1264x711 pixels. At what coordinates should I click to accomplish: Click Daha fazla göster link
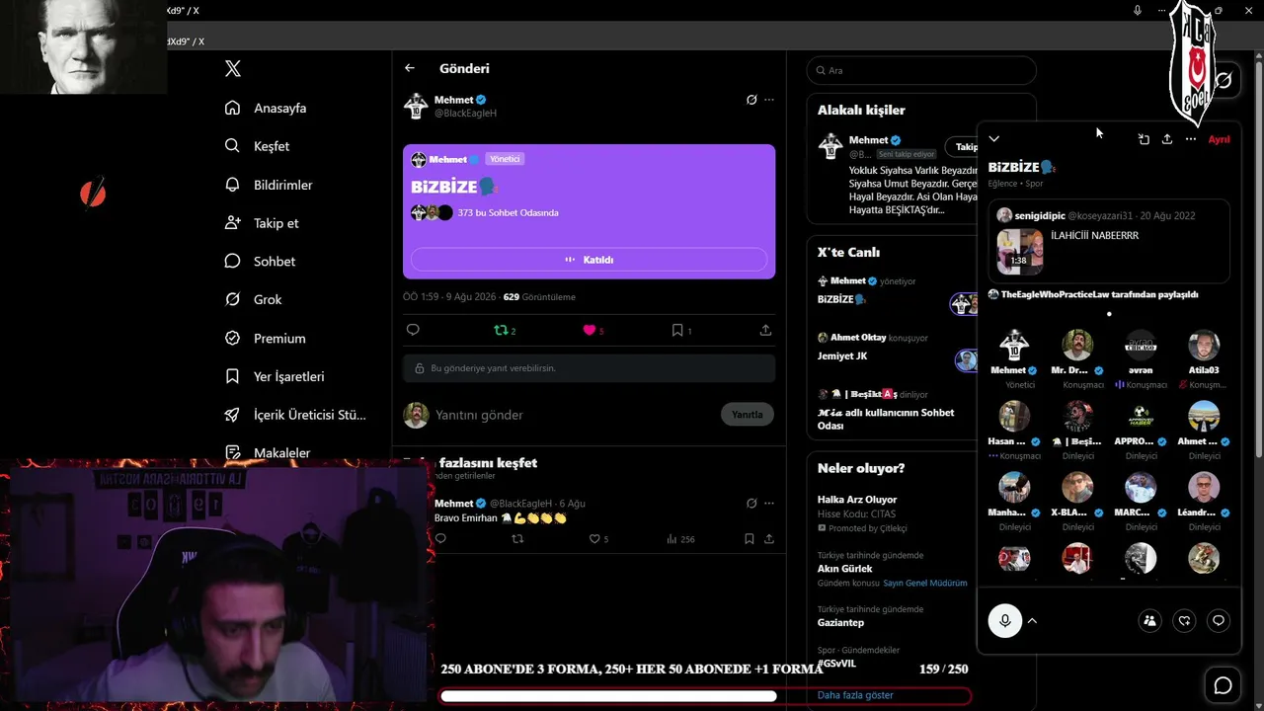[855, 695]
